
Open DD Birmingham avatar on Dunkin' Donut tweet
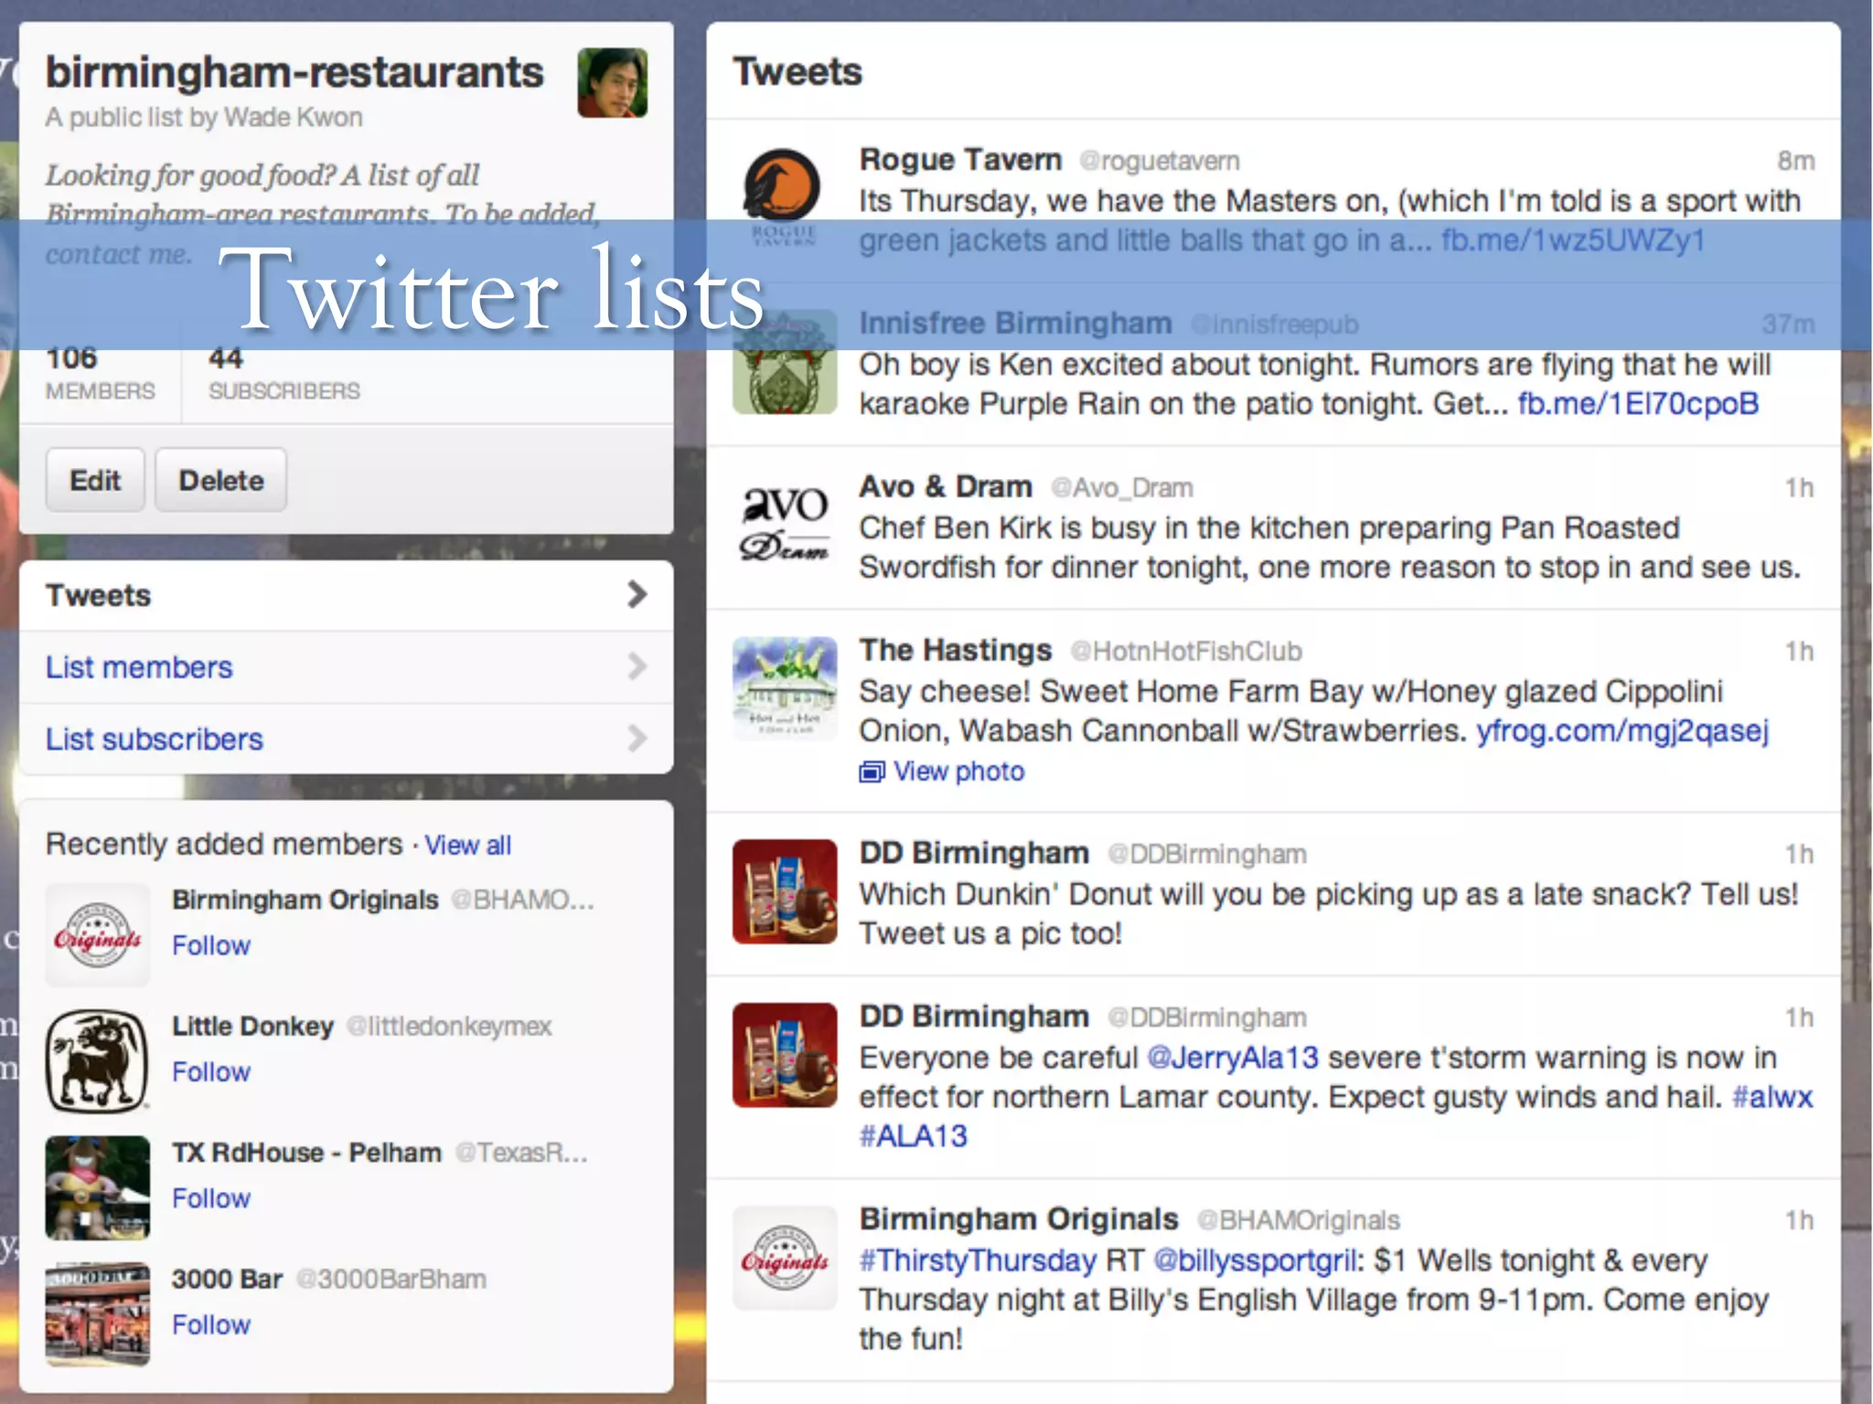[x=784, y=891]
